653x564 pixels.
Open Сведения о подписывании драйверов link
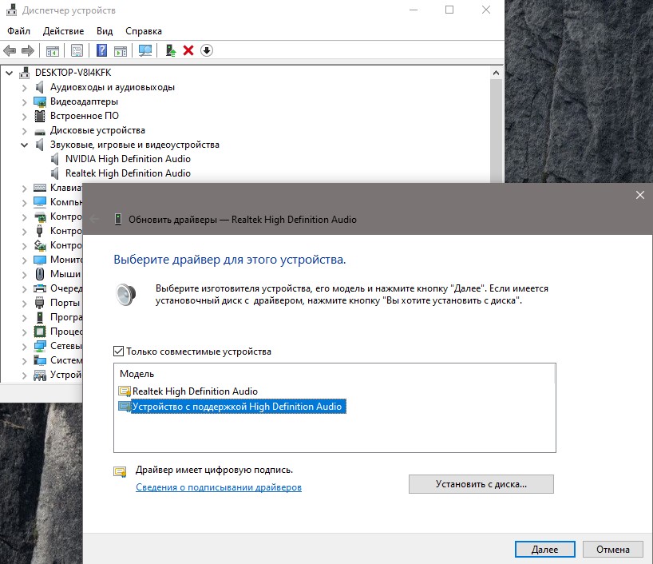tap(219, 487)
